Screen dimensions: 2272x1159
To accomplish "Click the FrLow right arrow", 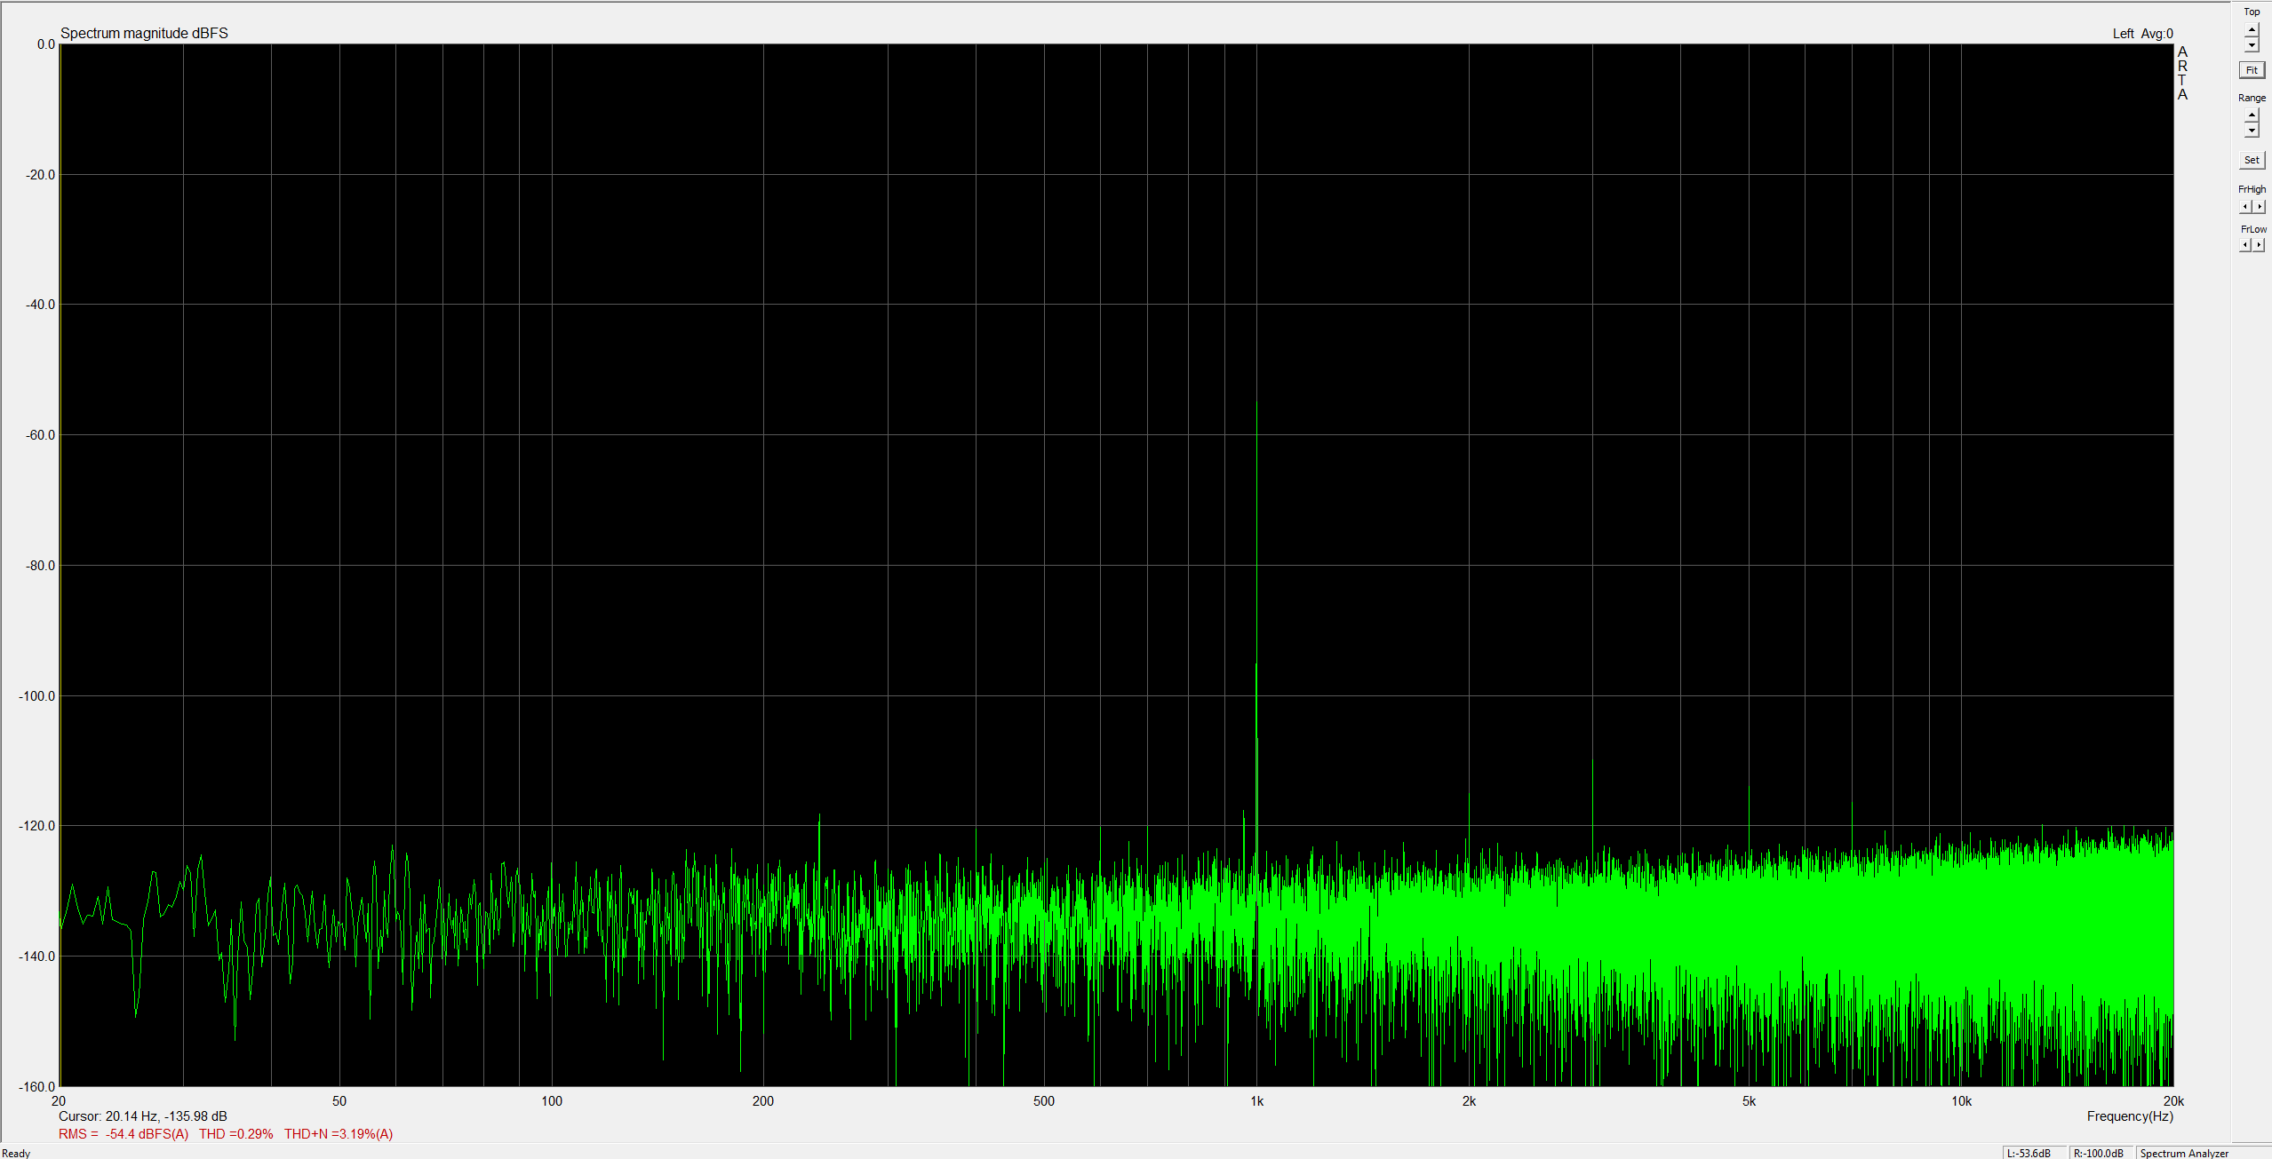I will pos(2259,245).
